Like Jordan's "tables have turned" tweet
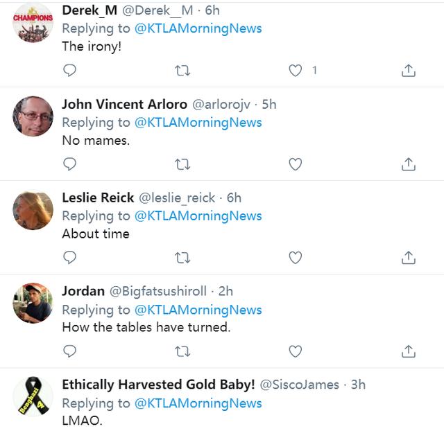 pyautogui.click(x=296, y=351)
